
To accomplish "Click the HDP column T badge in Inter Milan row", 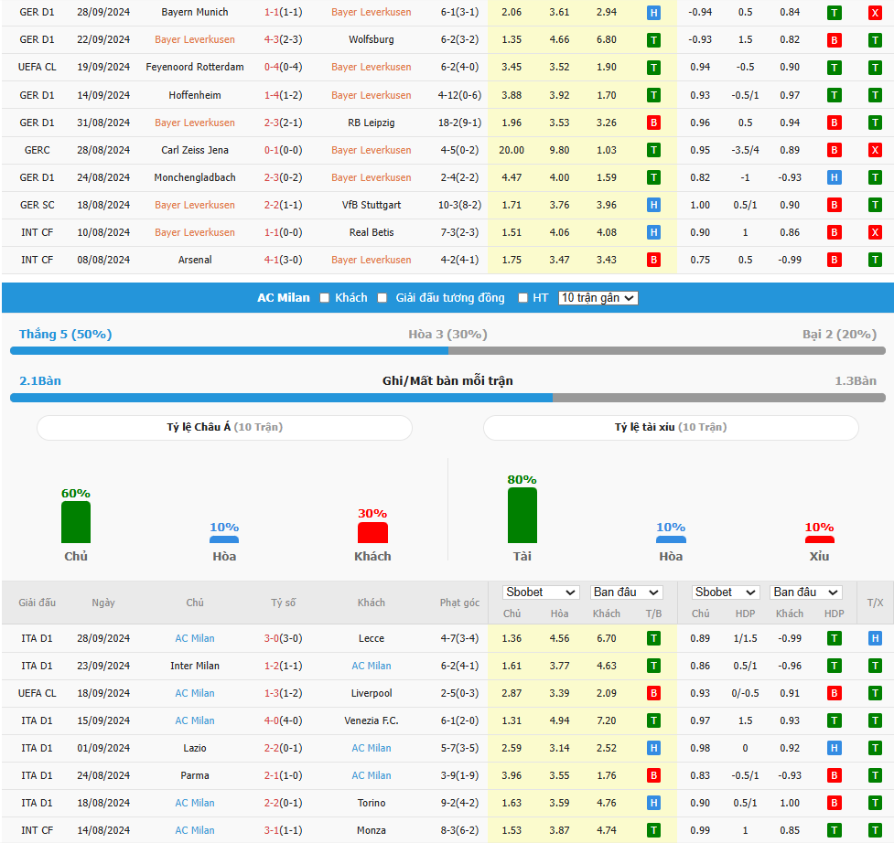I will pyautogui.click(x=835, y=666).
